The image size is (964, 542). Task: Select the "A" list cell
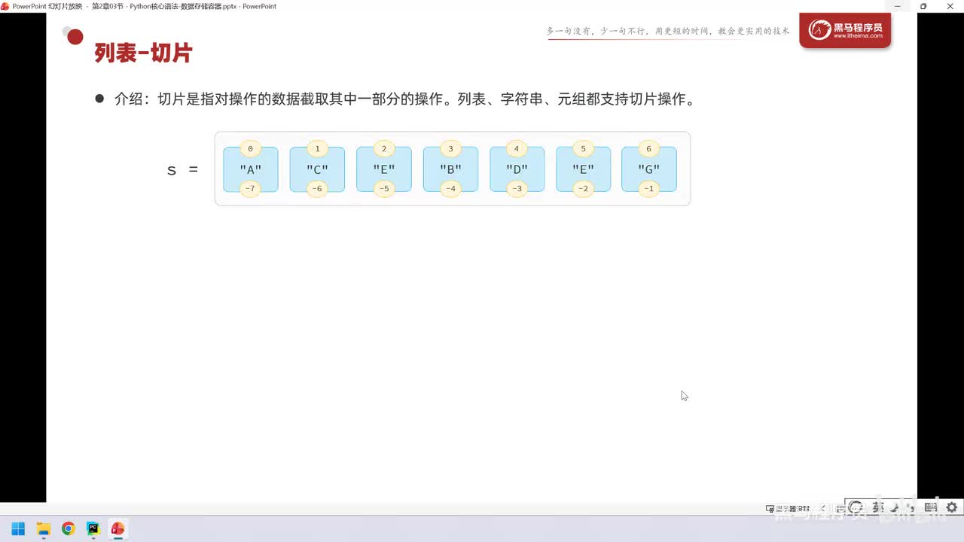[x=251, y=169]
